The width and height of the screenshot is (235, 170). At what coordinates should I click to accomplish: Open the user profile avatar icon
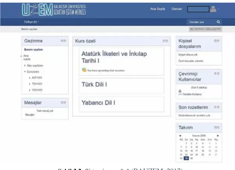click(213, 9)
